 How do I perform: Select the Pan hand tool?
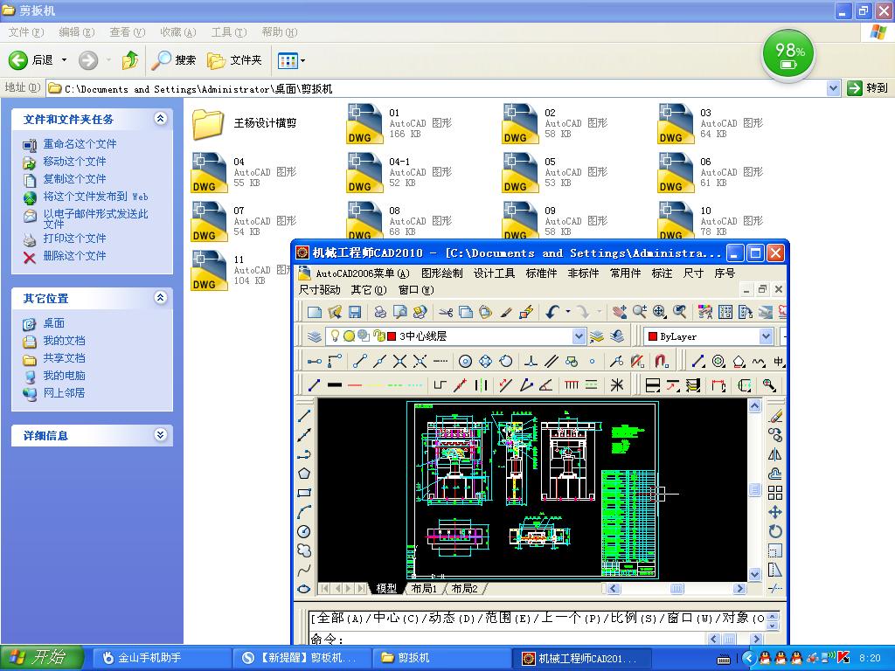click(620, 312)
